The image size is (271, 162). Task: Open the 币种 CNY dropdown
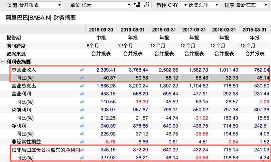tap(177, 5)
